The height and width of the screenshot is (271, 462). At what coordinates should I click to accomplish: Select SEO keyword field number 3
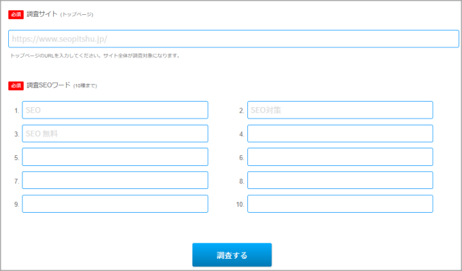115,133
